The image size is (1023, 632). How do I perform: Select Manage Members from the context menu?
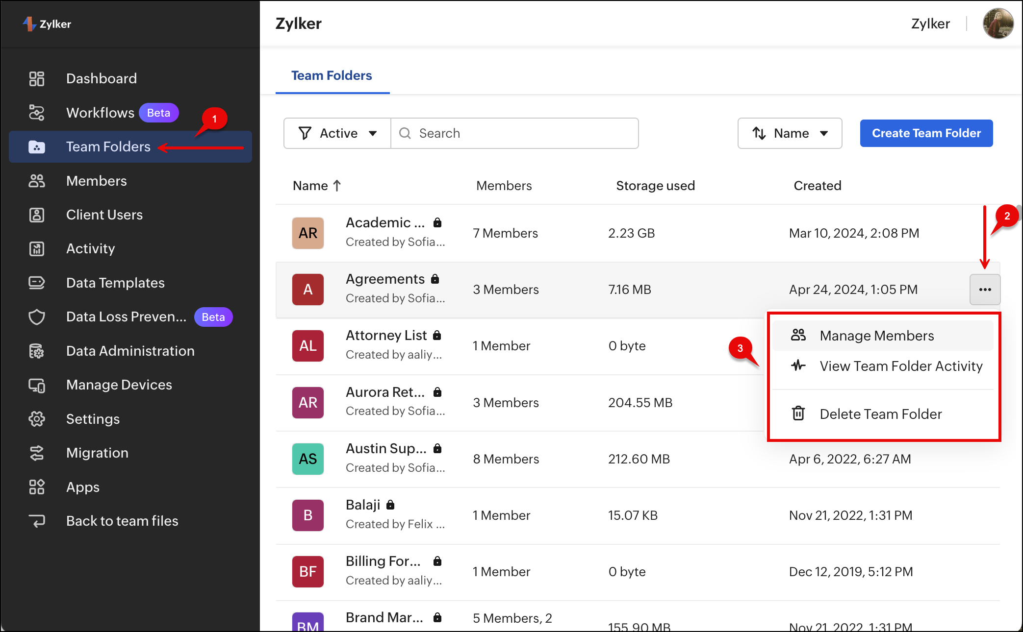tap(876, 336)
